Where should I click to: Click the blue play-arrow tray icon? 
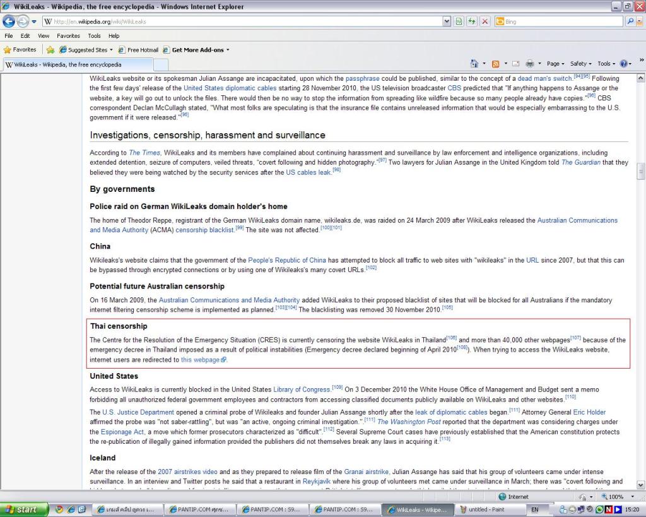618,509
